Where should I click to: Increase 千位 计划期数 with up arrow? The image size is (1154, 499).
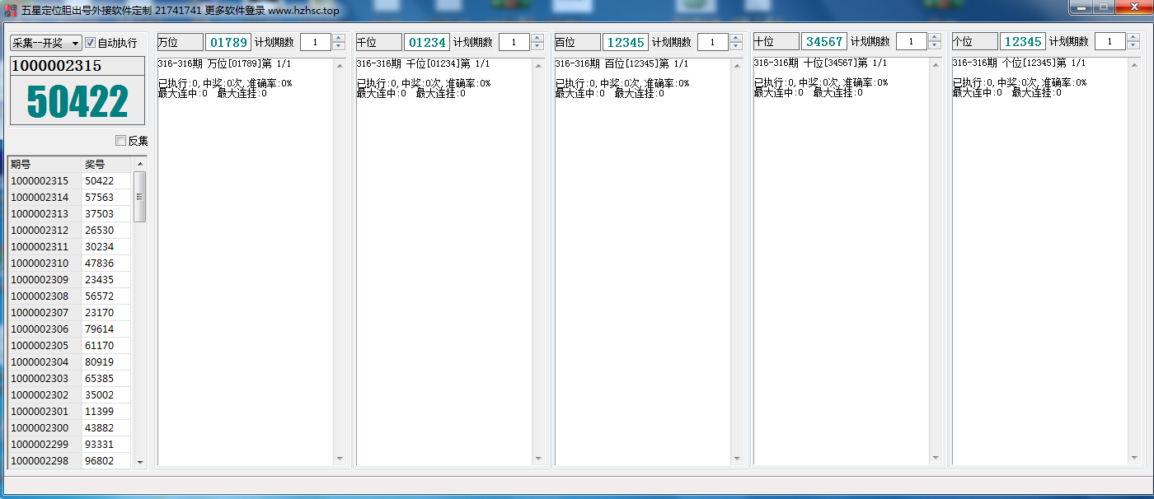pyautogui.click(x=537, y=38)
